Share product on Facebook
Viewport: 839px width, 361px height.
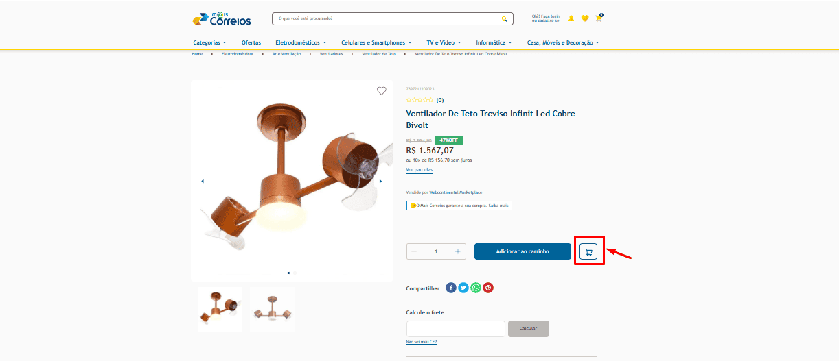[451, 288]
